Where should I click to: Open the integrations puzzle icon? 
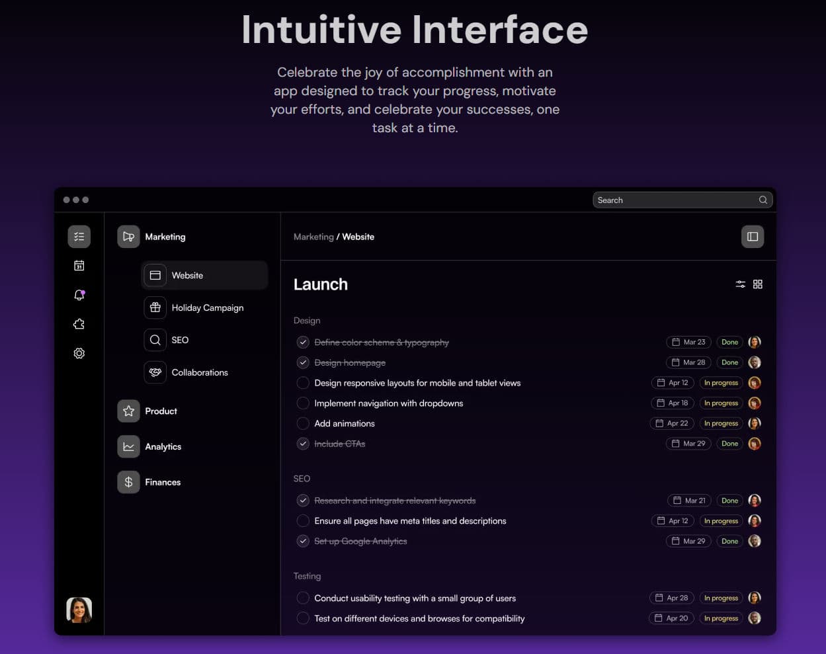point(79,324)
